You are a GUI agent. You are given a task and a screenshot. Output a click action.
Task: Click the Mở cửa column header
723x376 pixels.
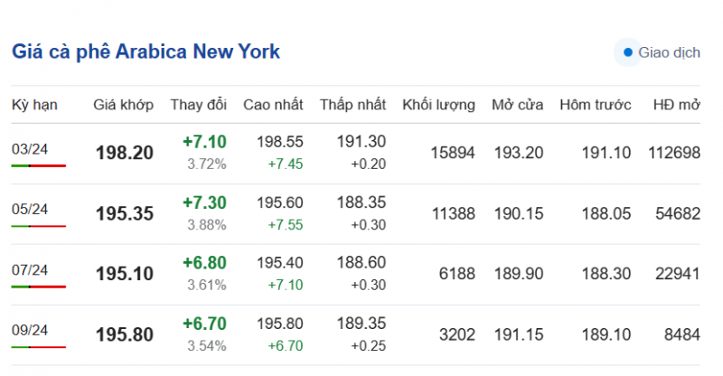pos(517,105)
